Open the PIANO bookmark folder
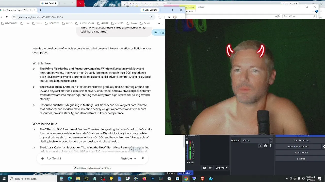 132,24
